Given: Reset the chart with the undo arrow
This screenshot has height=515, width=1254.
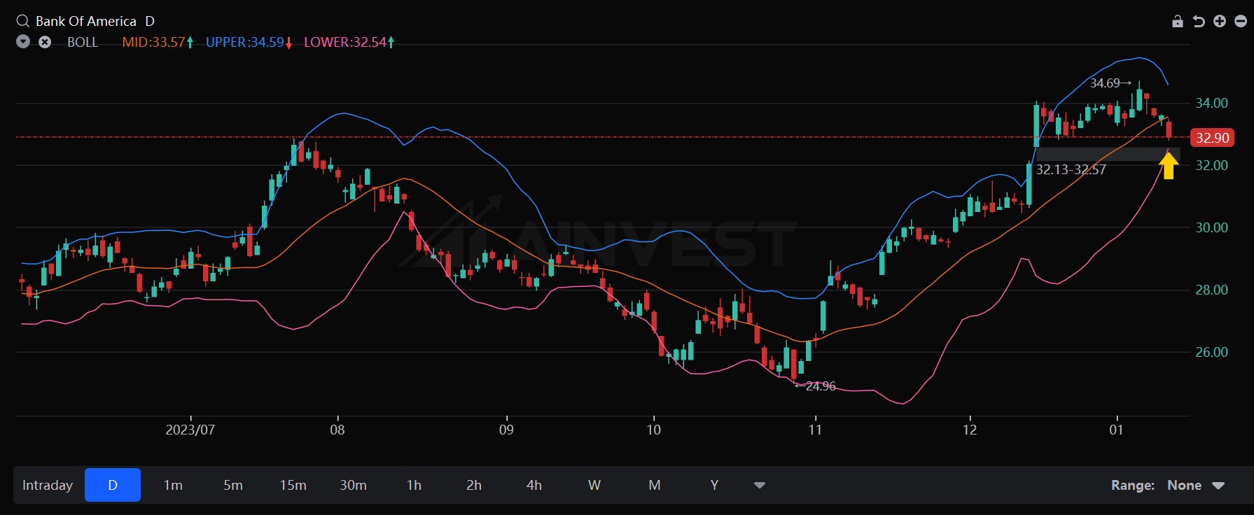Looking at the screenshot, I should 1199,21.
